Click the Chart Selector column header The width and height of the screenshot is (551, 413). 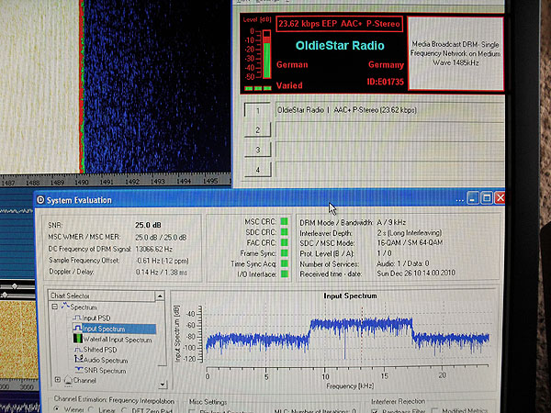(x=102, y=296)
